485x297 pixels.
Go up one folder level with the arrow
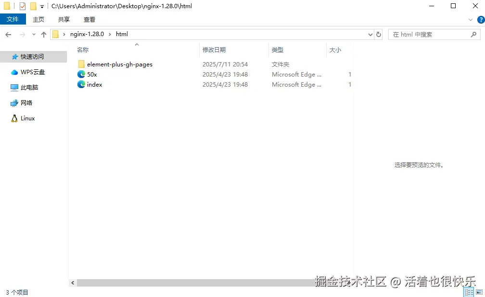coord(43,34)
